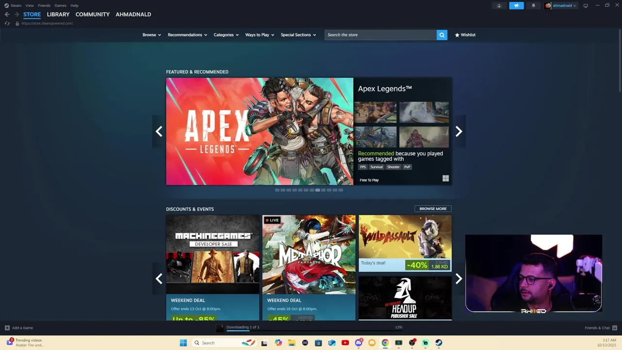Image resolution: width=622 pixels, height=350 pixels.
Task: Switch to Big Picture mode monitor icon
Action: coord(586,6)
